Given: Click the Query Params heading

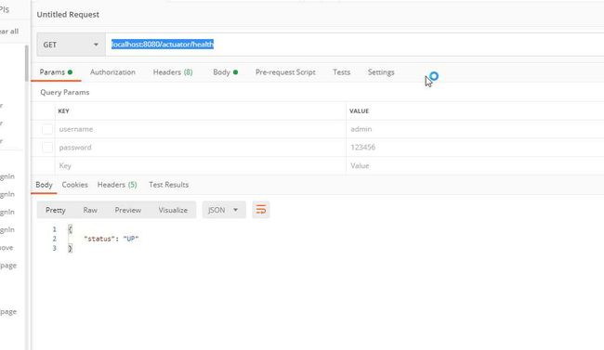Looking at the screenshot, I should tap(65, 93).
